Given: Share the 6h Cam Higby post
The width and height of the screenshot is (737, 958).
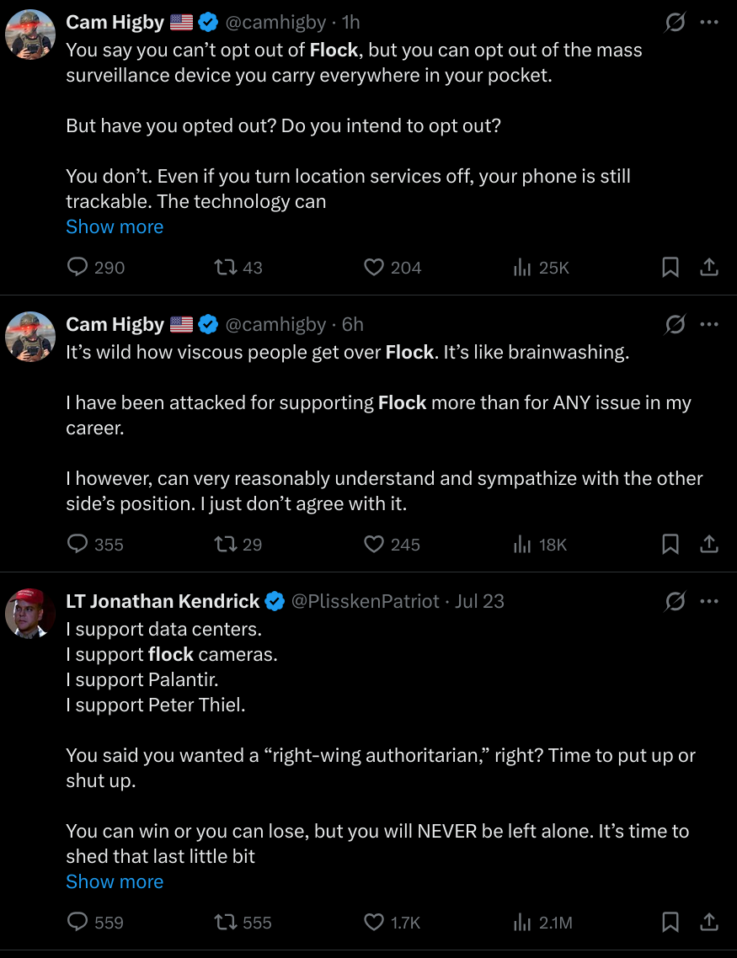Looking at the screenshot, I should (709, 545).
